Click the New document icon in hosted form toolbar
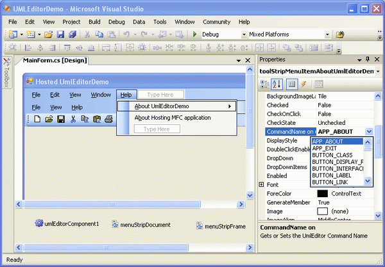The width and height of the screenshot is (385, 267). tap(37, 119)
